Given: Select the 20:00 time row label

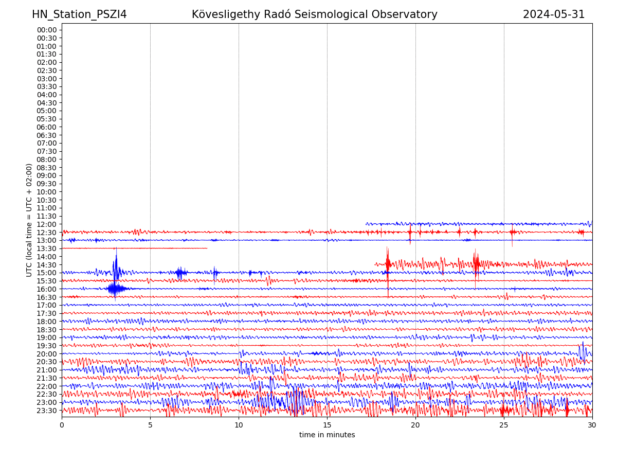Looking at the screenshot, I should 47,354.
